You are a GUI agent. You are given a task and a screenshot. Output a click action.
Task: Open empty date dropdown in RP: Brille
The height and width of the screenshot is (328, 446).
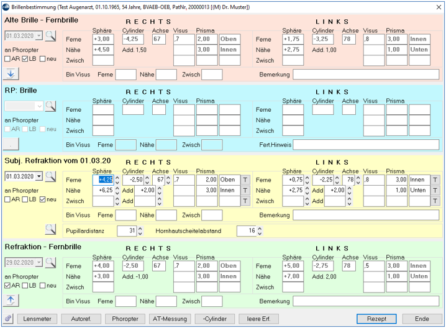pyautogui.click(x=39, y=106)
